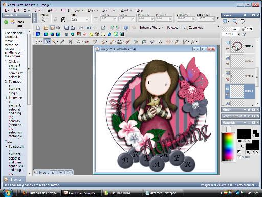The image size is (262, 197).
Task: Click the None link button in Layers palette
Action: click(x=247, y=29)
